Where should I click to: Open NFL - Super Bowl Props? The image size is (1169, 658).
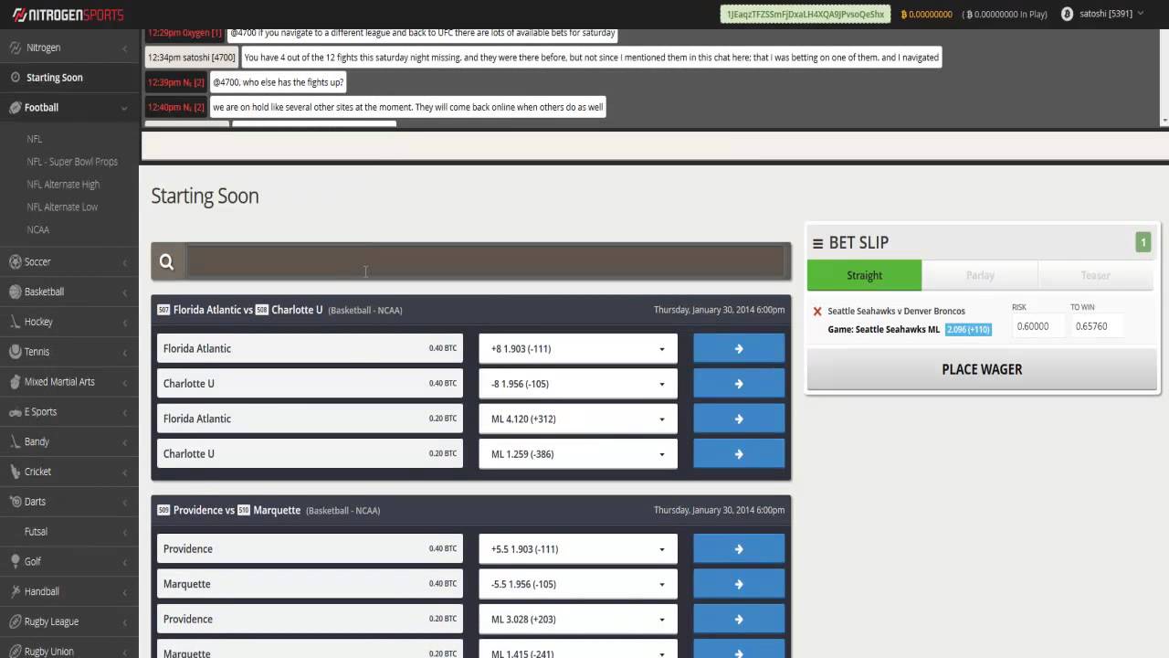coord(72,162)
